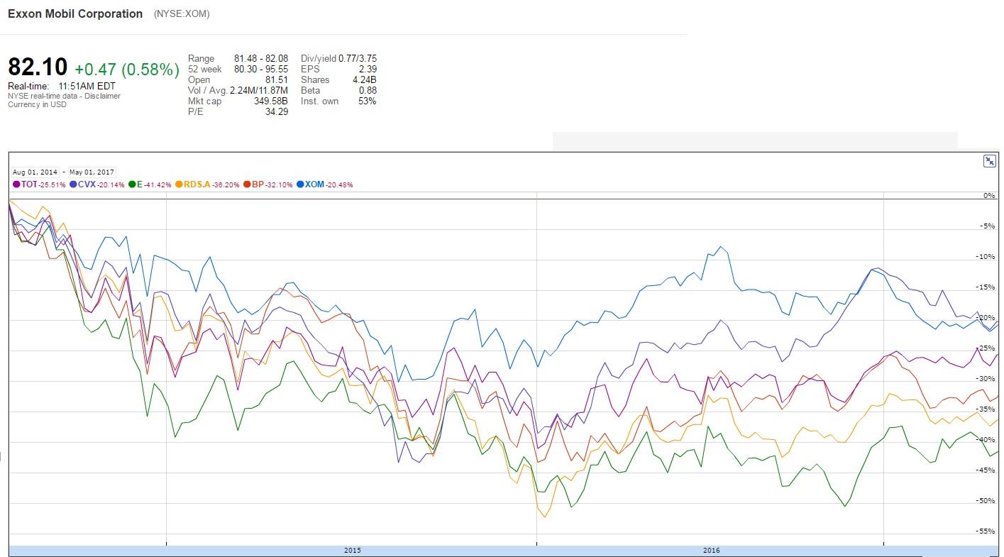
Task: Click the 0% y-axis label
Action: click(990, 195)
